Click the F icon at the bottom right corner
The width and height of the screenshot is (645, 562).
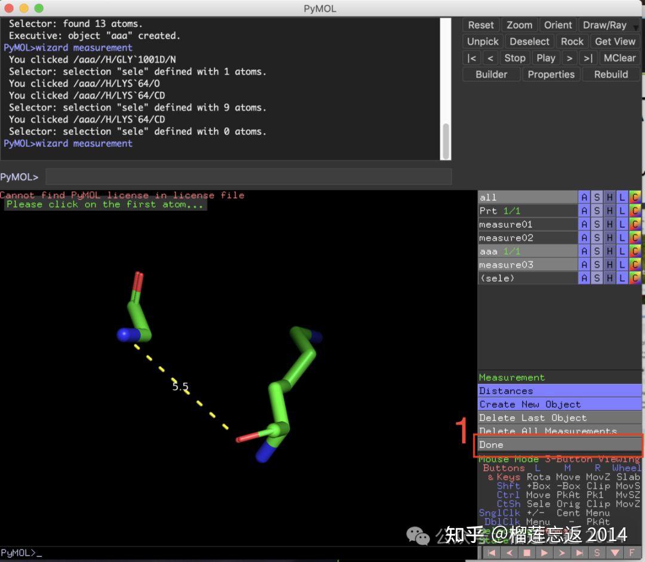point(632,553)
